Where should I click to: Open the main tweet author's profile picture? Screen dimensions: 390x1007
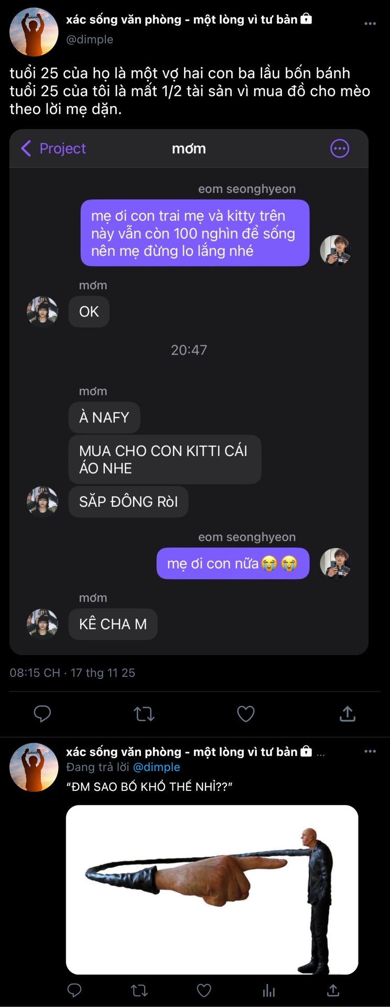34,32
